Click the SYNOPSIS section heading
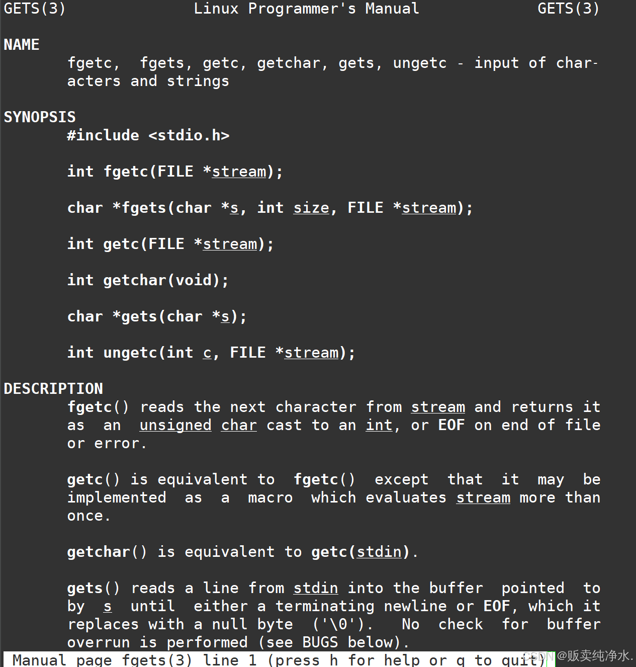Screen dimensions: 636x667 40,117
